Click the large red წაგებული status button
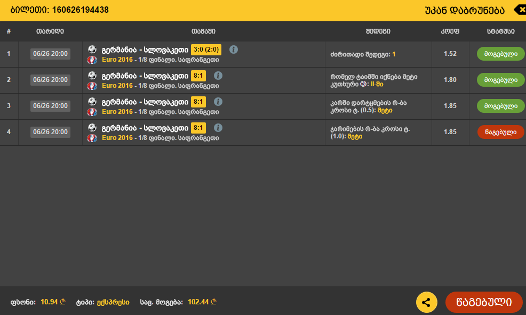 coord(484,302)
